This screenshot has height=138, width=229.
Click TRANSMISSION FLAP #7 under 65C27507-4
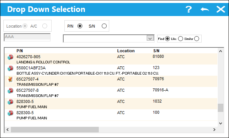[37, 85]
